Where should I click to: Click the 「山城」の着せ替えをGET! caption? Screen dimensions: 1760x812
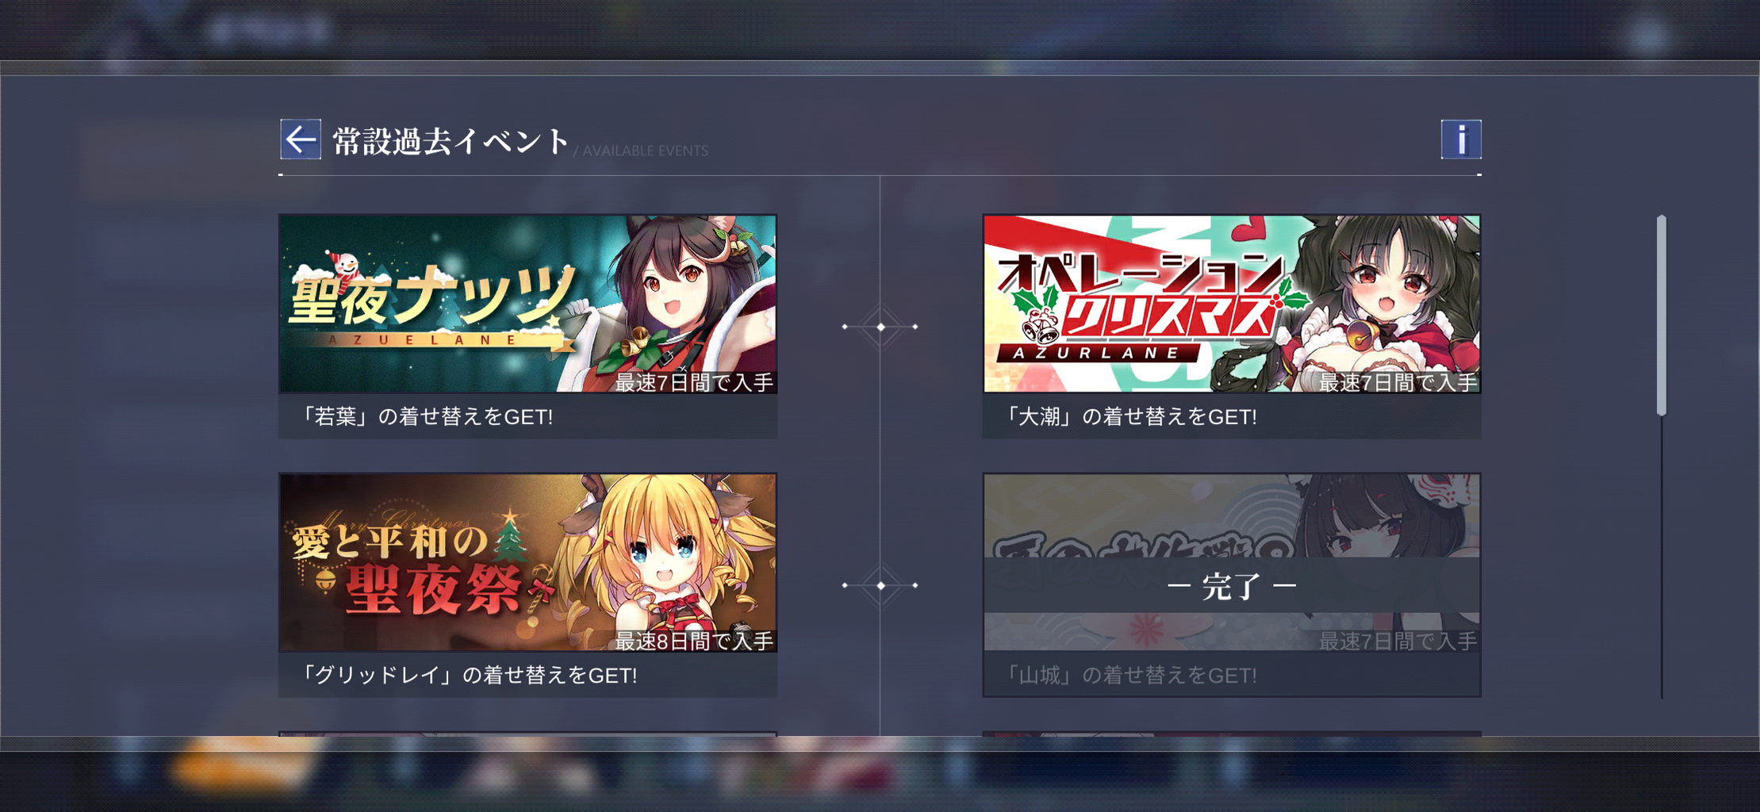coord(1129,675)
